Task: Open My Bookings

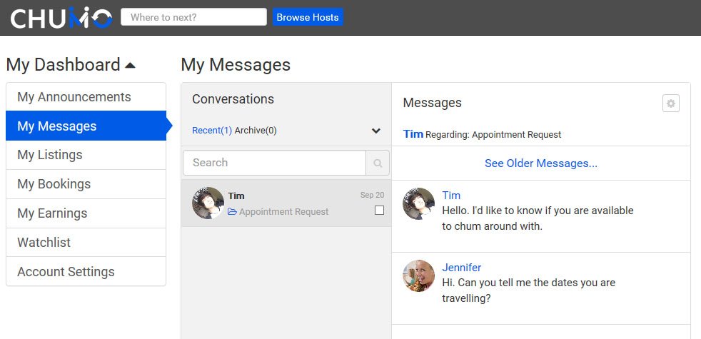Action: [x=86, y=184]
